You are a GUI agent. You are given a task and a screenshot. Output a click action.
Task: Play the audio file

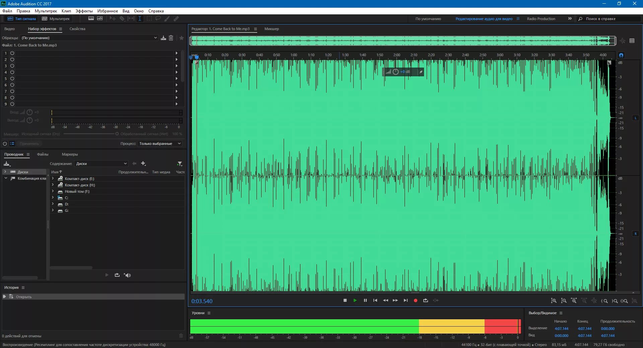355,300
